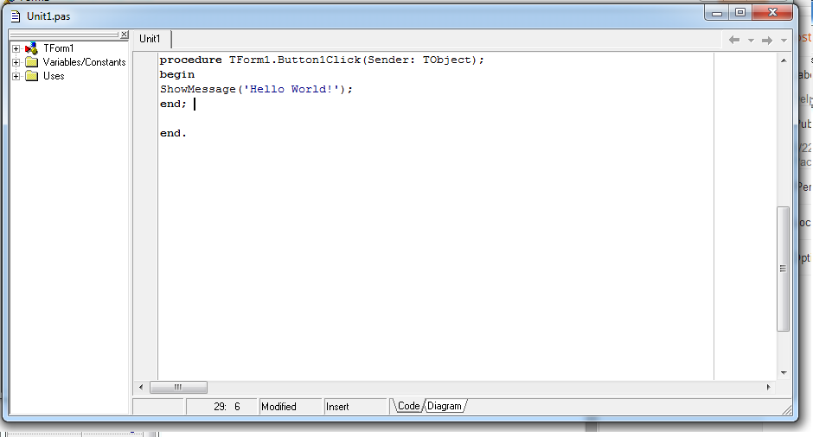Open the forward history dropdown
813x437 pixels.
click(x=784, y=41)
